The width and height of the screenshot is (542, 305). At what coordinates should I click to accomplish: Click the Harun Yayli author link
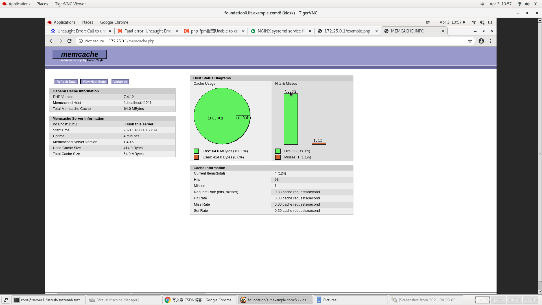click(95, 60)
